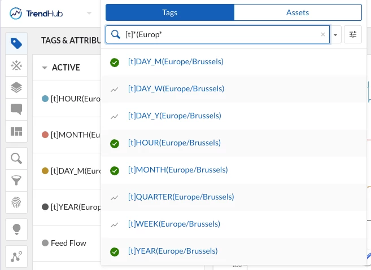Viewport: 371px width, 270px height.
Task: Open the filter funnel tool
Action: pos(16,180)
